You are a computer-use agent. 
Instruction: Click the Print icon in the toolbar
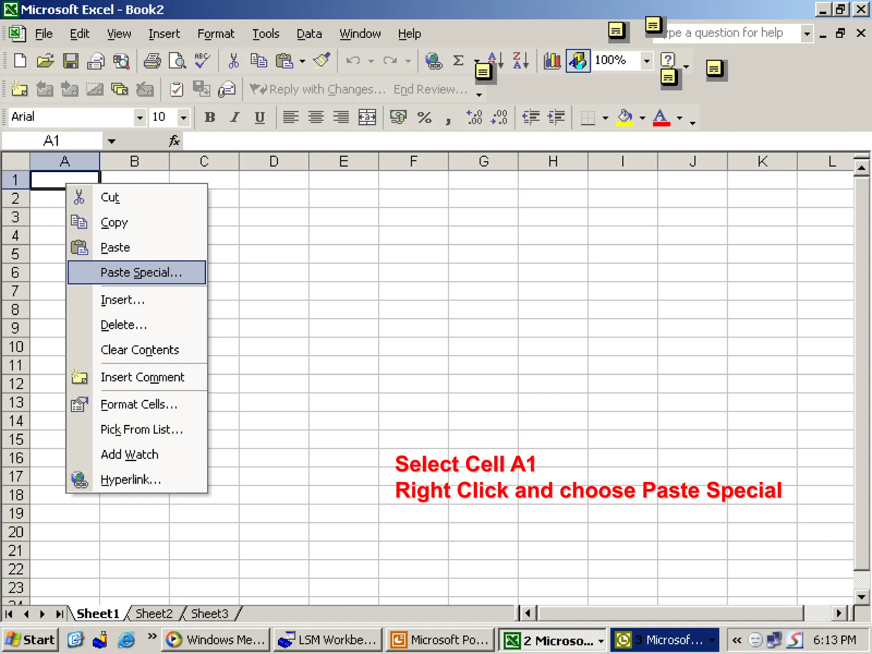click(x=152, y=61)
